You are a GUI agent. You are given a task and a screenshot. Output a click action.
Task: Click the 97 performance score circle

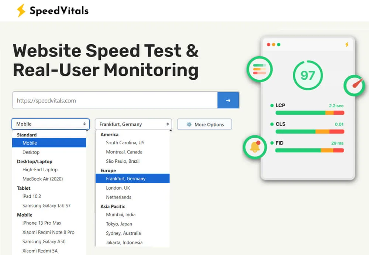[308, 75]
